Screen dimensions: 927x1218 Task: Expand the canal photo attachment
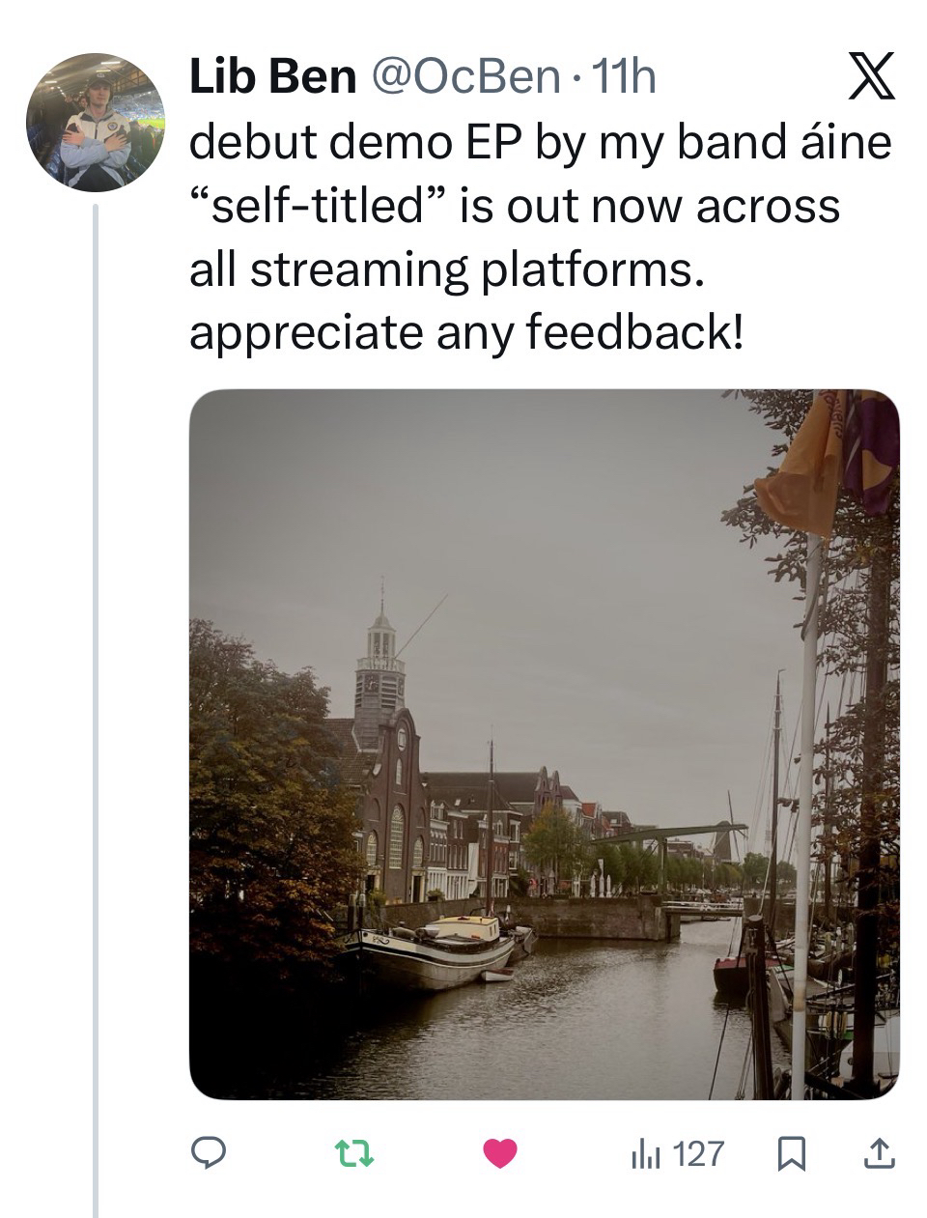[544, 744]
